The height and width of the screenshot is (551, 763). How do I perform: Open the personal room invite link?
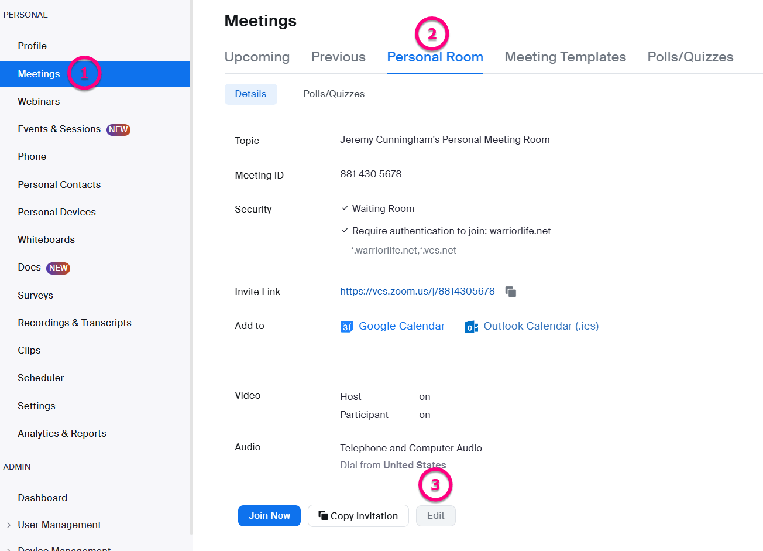tap(417, 291)
